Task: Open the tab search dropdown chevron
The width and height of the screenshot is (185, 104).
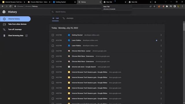Action: pos(166,2)
